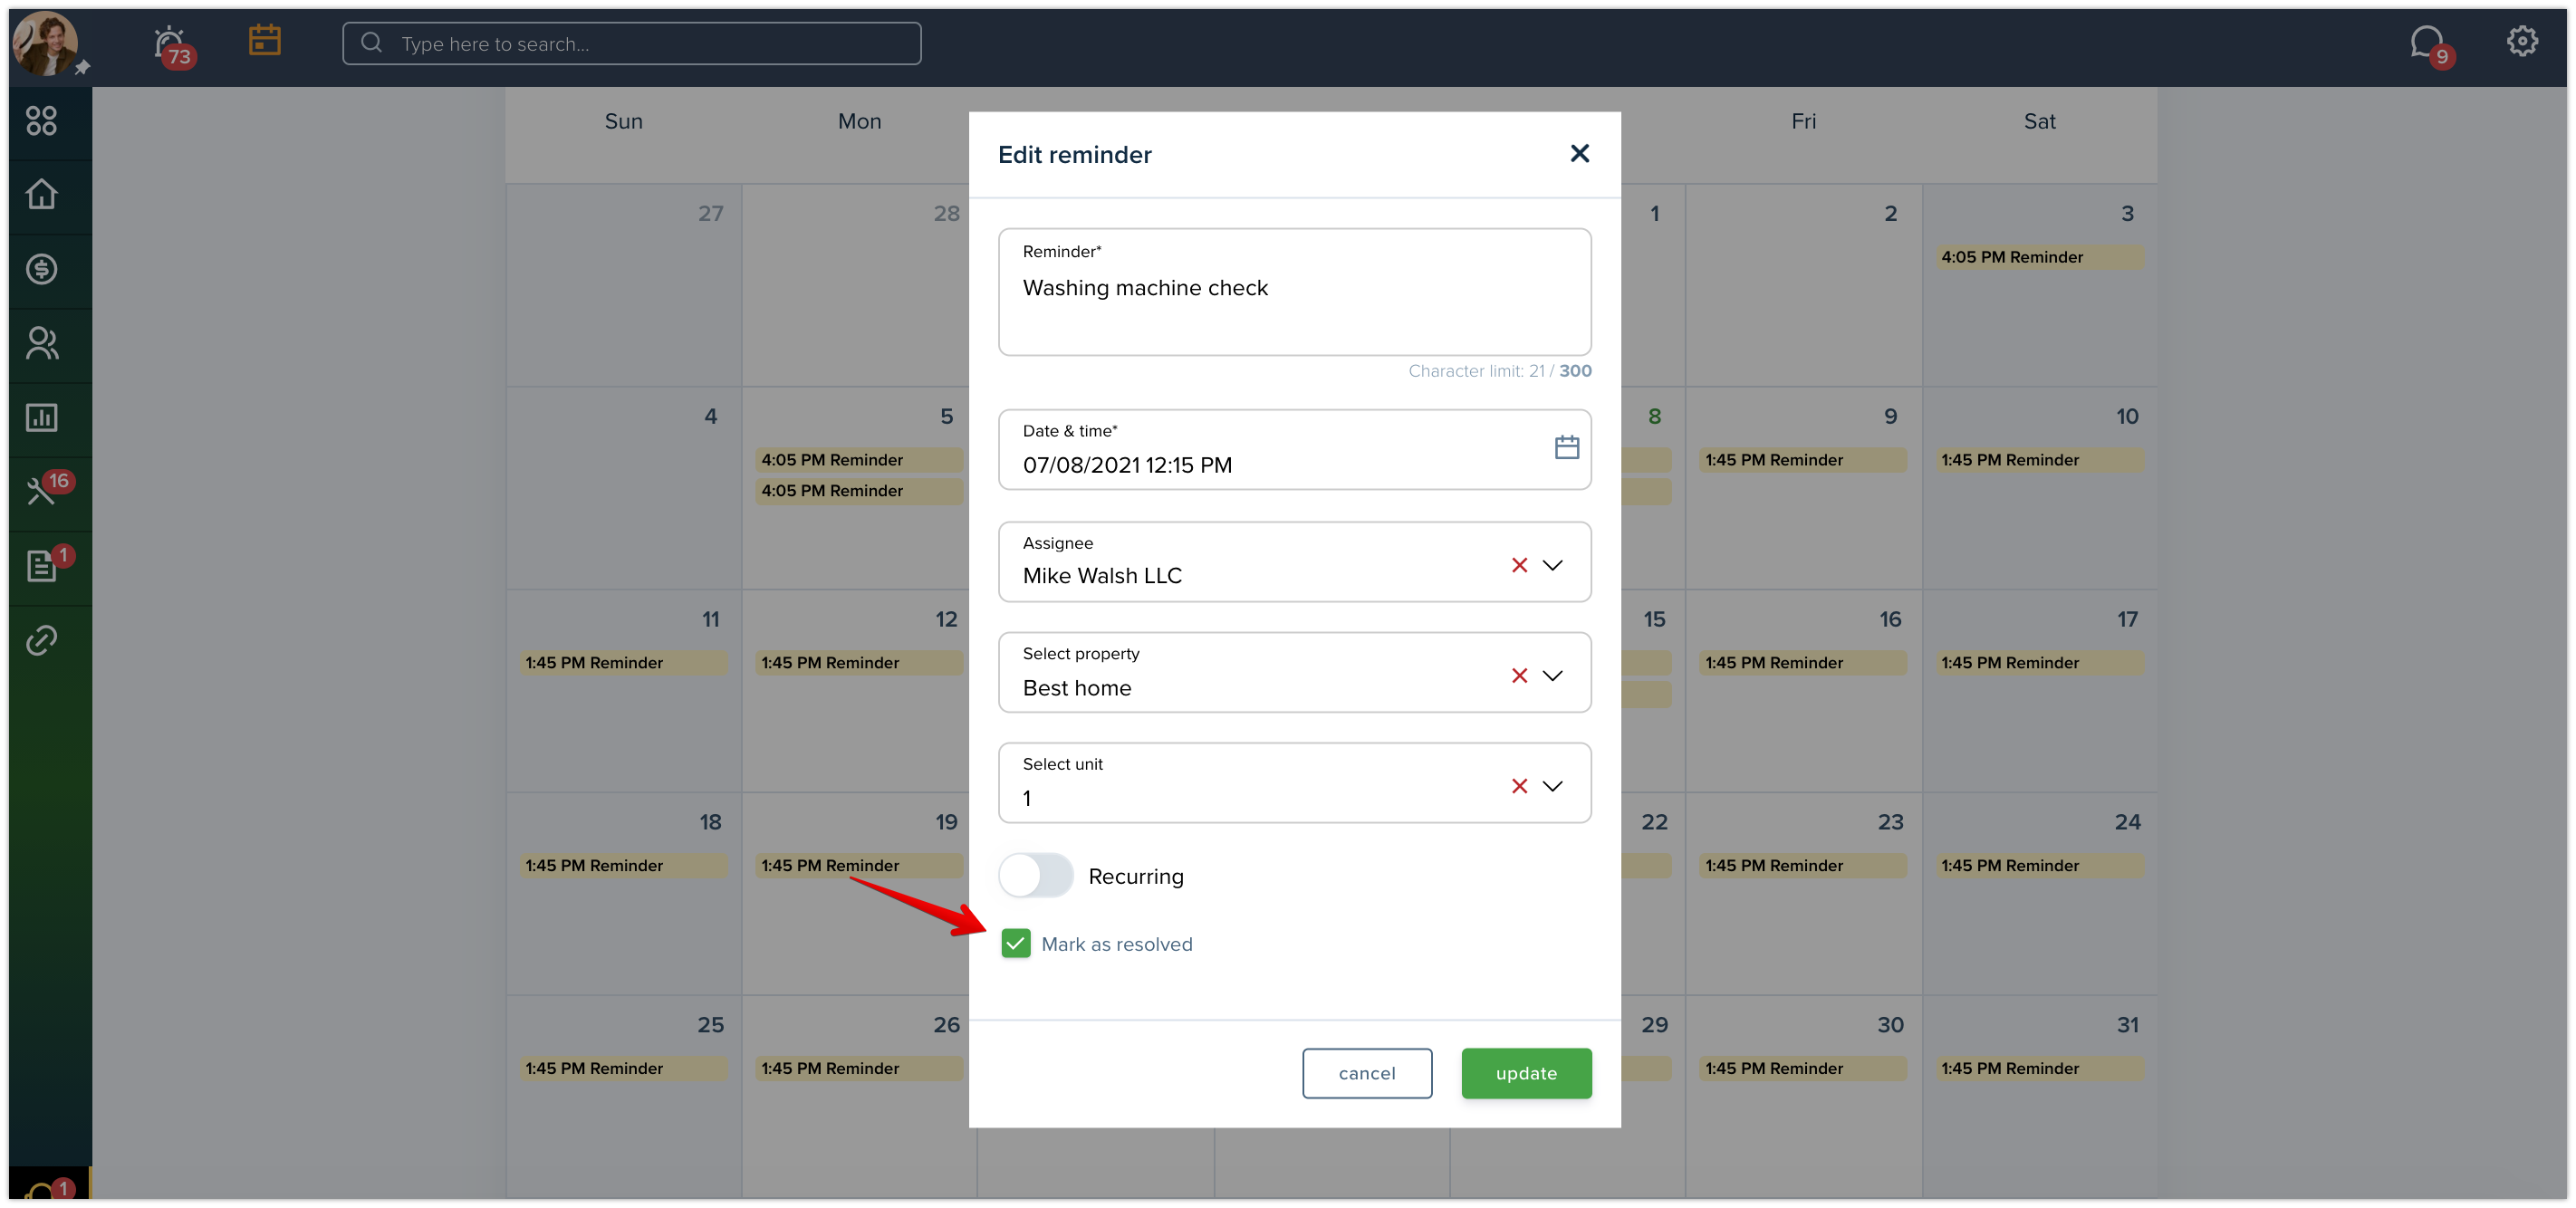Viewport: 2576px width, 1208px height.
Task: Open the dashboard grid icon in sidebar
Action: pos(41,121)
